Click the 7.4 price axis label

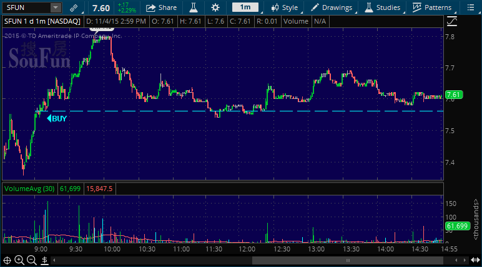click(450, 162)
